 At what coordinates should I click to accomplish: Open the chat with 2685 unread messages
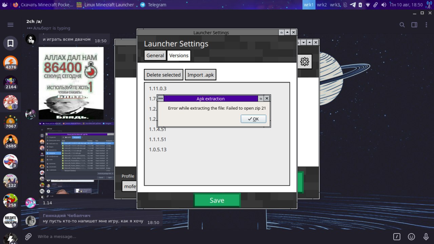point(11,142)
